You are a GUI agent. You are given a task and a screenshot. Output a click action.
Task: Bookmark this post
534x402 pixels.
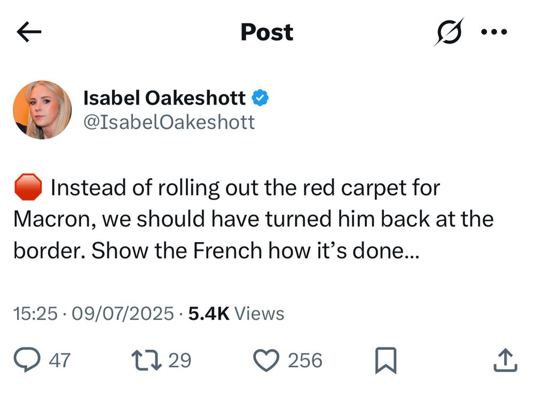coord(386,360)
